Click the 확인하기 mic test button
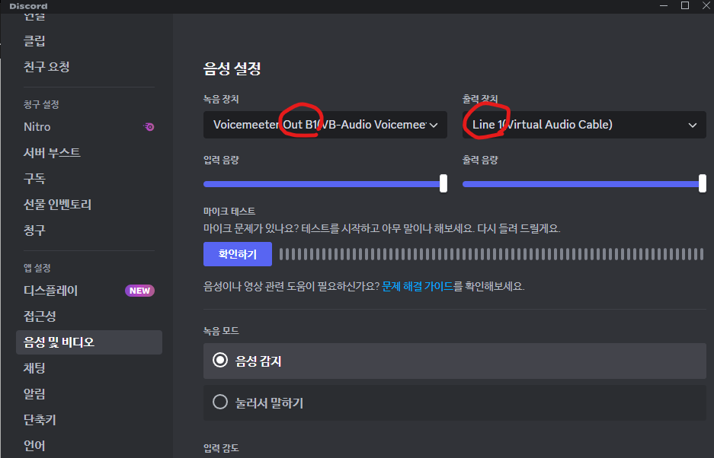 [238, 254]
